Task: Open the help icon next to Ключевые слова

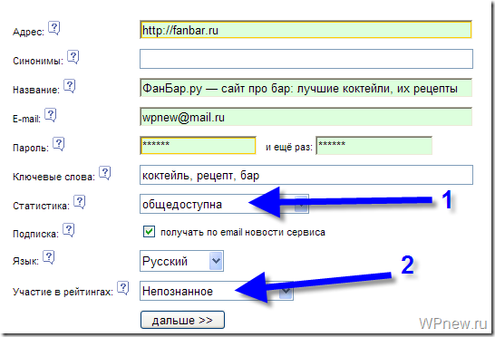Action: coord(105,173)
